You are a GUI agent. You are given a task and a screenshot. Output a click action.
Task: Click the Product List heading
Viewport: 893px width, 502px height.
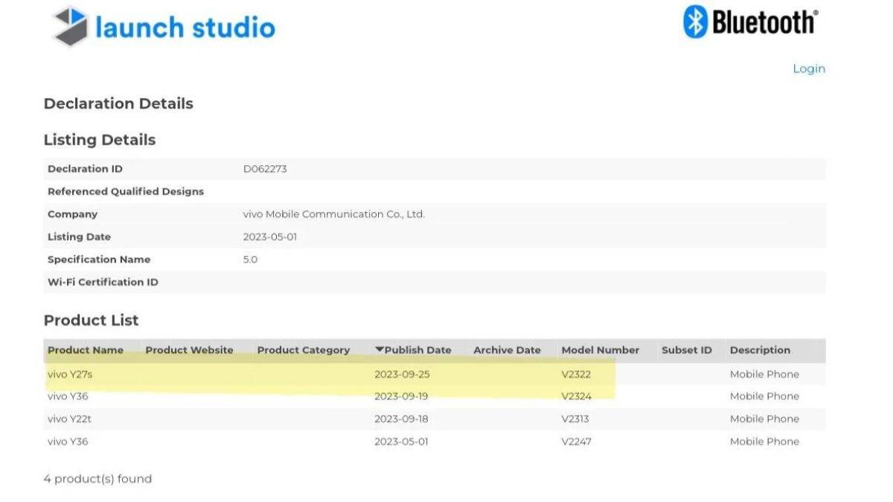click(92, 321)
